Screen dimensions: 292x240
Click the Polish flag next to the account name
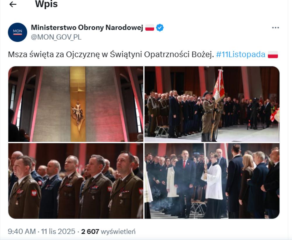[x=150, y=28]
